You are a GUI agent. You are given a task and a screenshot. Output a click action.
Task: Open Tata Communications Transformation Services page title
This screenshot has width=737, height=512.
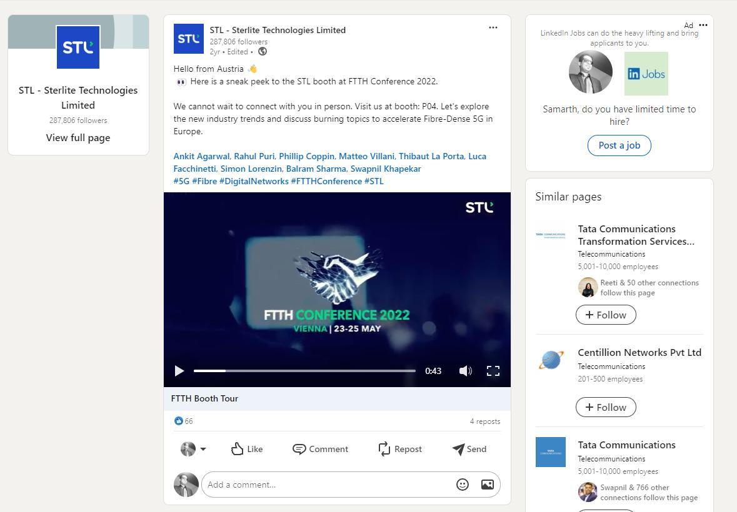pos(636,235)
